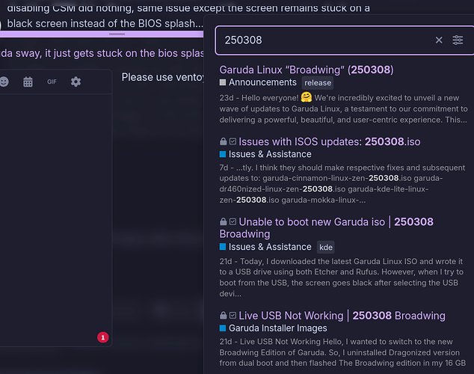474x374 pixels.
Task: Open Garuda Linux "Broadwing" (250308) result
Action: [307, 70]
